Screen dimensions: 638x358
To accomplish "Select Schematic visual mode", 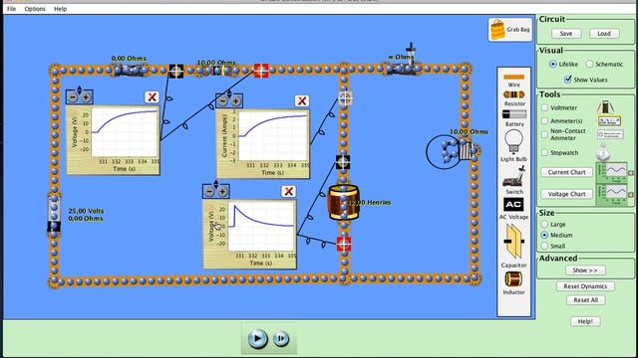I will pyautogui.click(x=589, y=64).
